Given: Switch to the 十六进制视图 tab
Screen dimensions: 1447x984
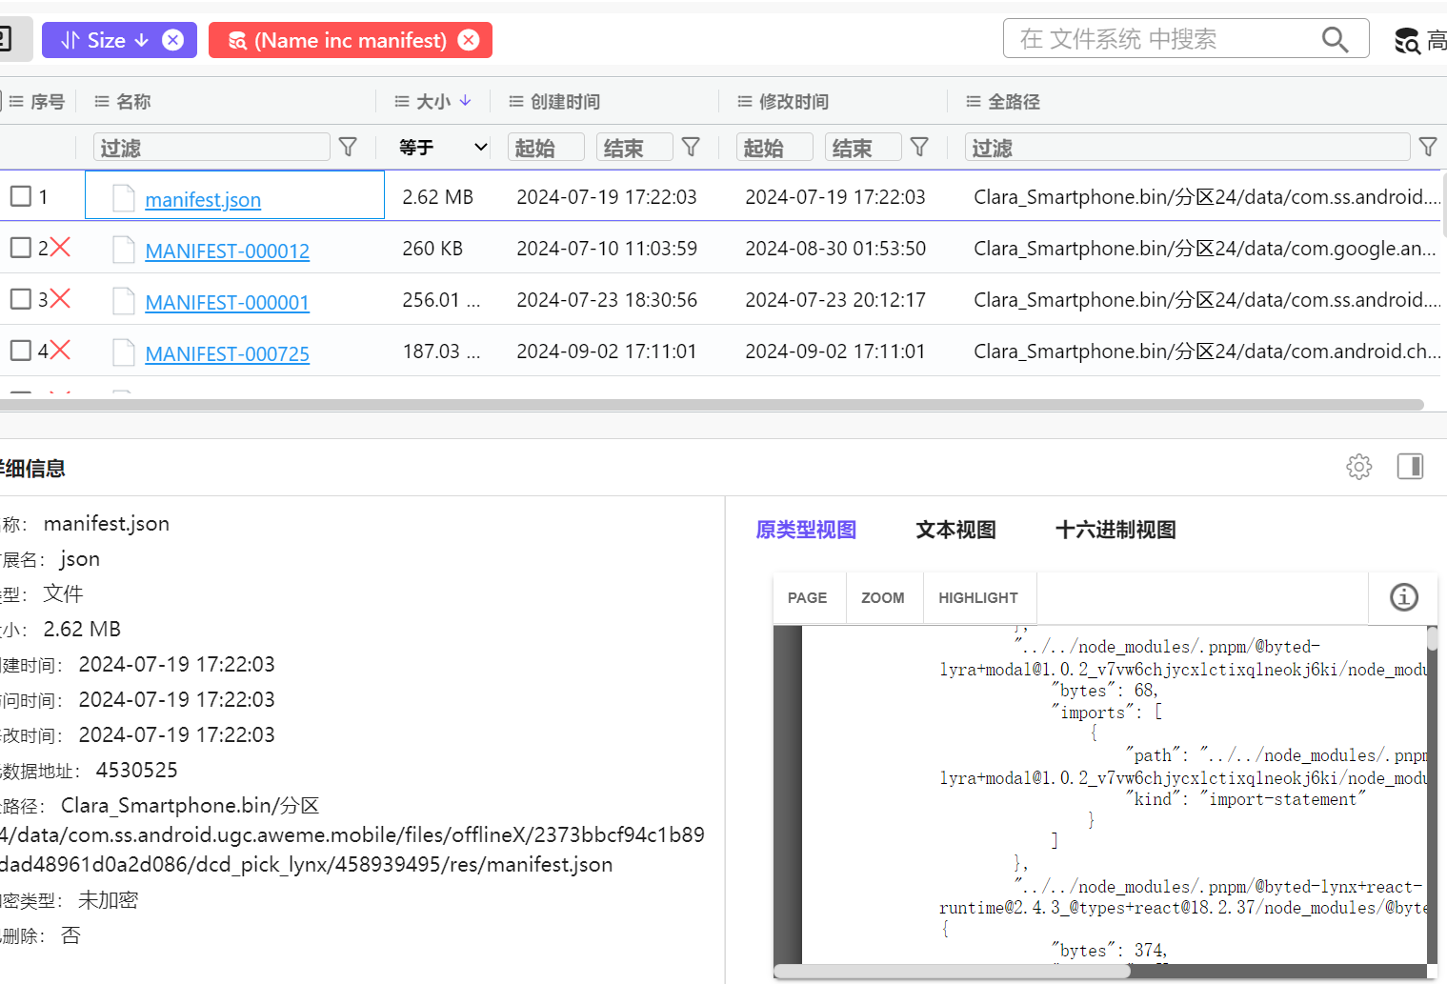Looking at the screenshot, I should point(1115,530).
